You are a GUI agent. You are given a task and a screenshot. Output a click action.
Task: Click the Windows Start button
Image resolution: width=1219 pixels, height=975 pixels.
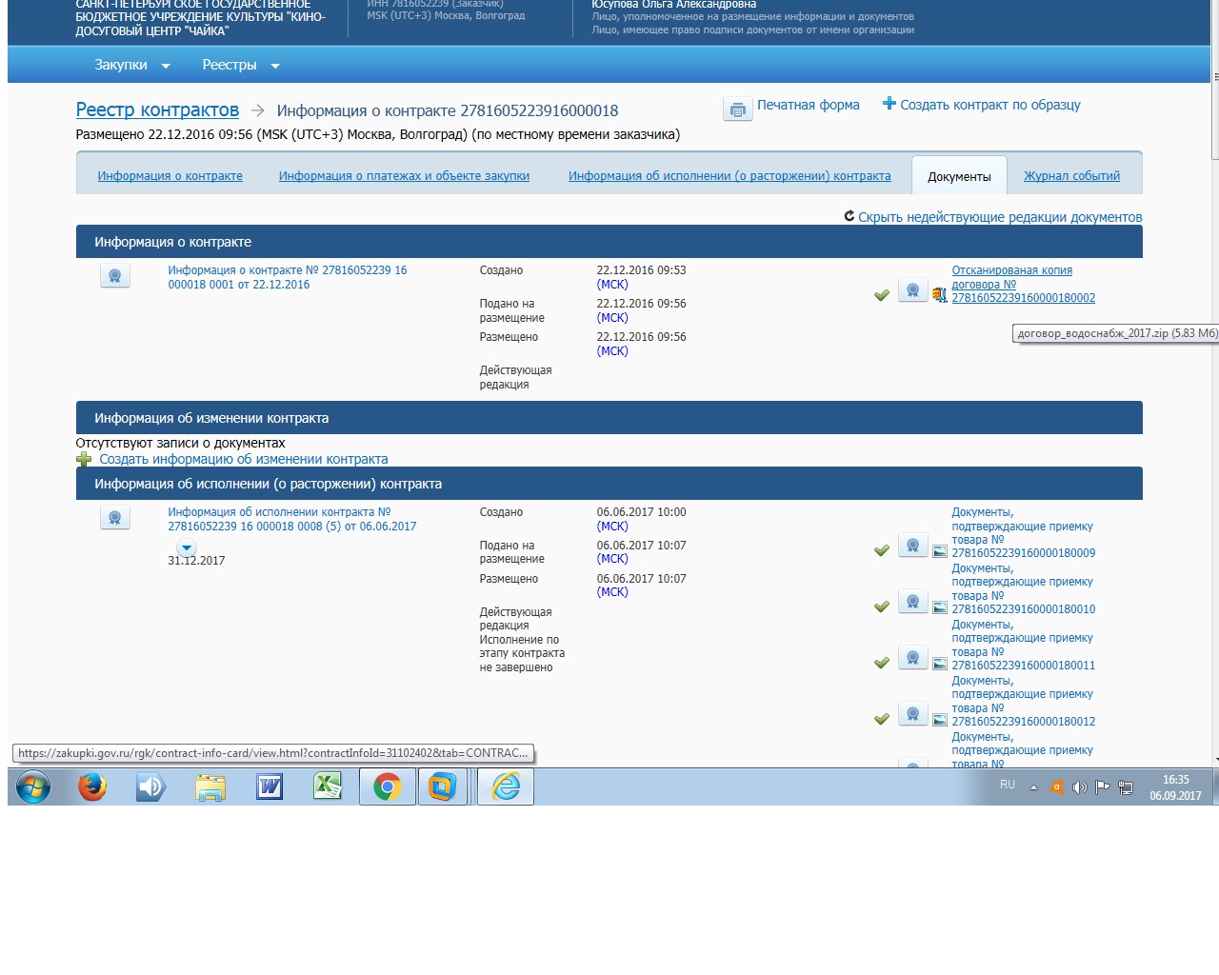(x=33, y=787)
